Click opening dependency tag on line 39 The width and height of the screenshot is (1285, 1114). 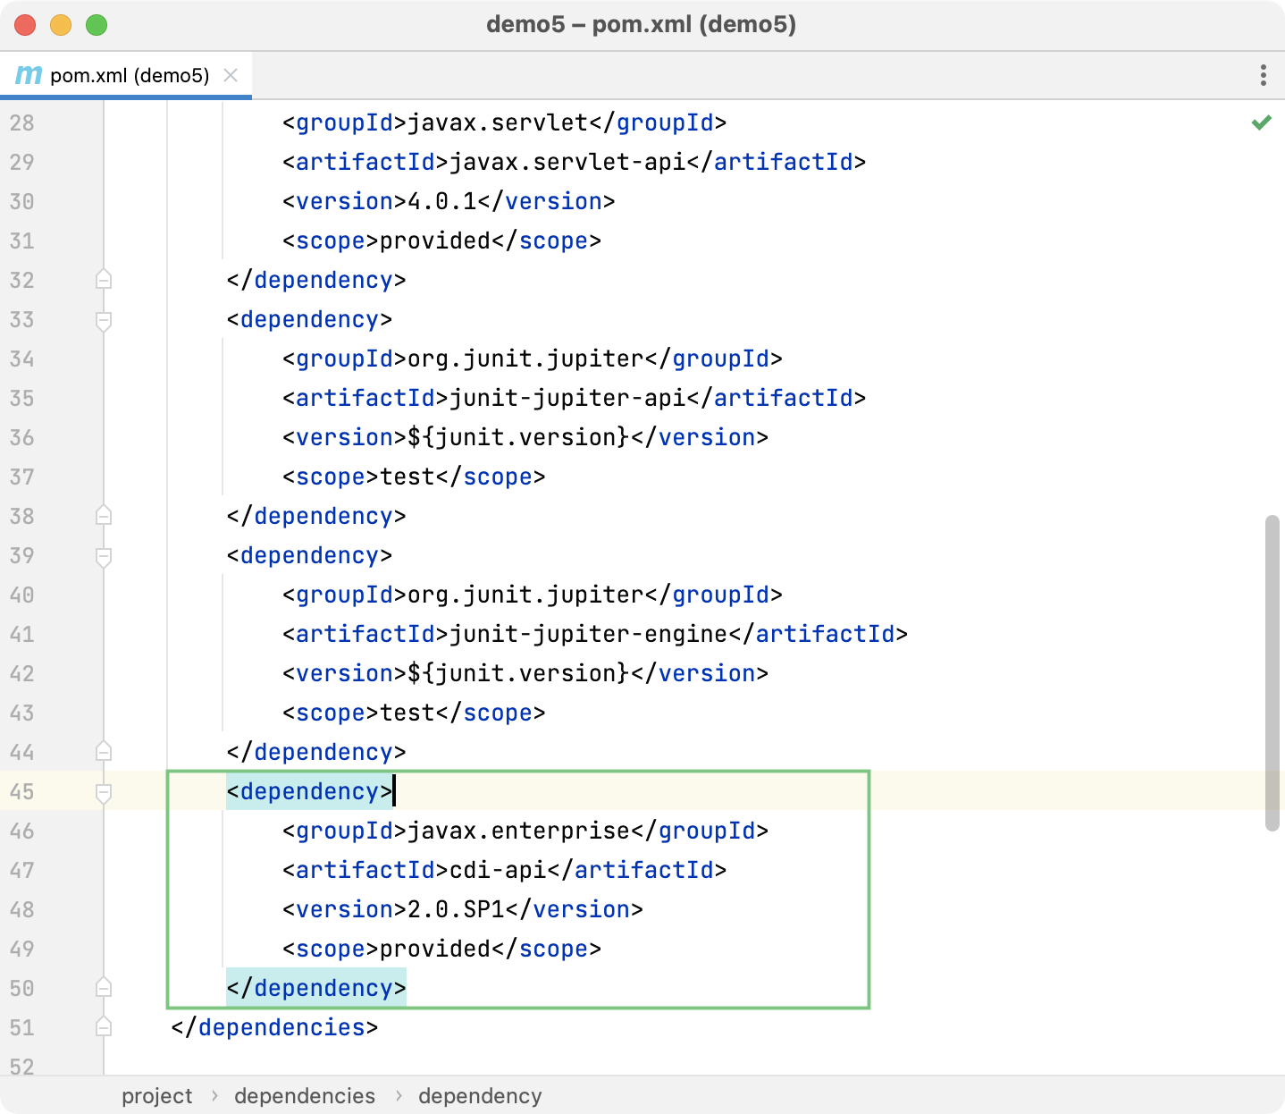pyautogui.click(x=309, y=555)
